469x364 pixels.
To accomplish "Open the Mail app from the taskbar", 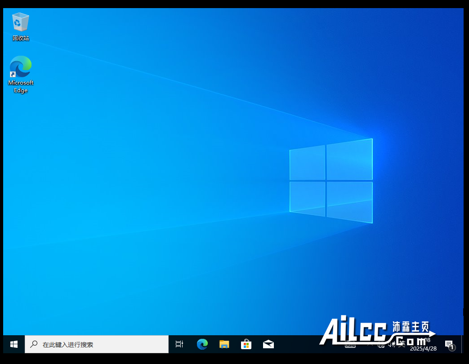I will coord(268,344).
